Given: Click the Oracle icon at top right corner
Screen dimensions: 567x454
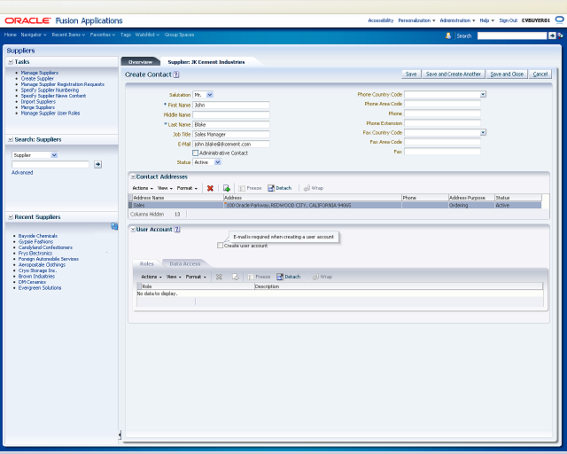Looking at the screenshot, I should coord(560,20).
